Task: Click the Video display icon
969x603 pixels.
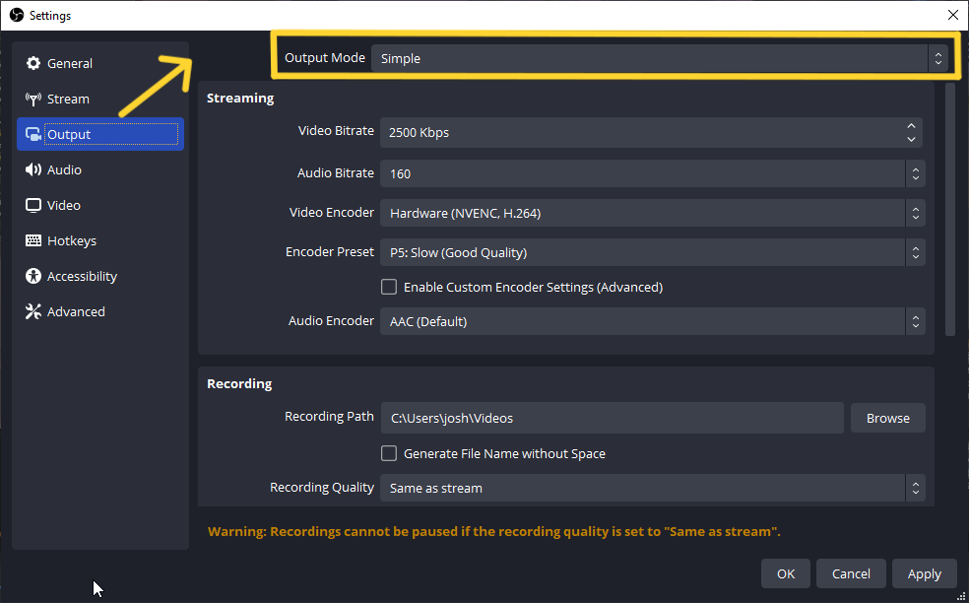Action: pos(33,205)
